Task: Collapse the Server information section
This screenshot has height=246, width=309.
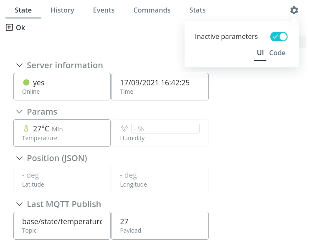Action: click(19, 65)
